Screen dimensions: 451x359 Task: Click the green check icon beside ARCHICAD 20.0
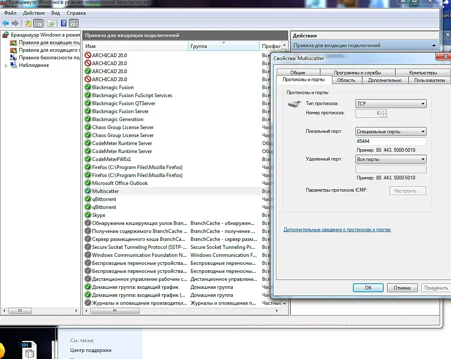(x=88, y=71)
